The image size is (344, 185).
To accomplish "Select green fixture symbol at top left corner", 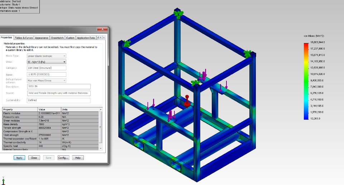I will [x=126, y=43].
